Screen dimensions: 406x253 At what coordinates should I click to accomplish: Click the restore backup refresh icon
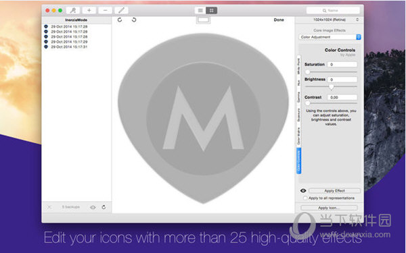pos(104,207)
